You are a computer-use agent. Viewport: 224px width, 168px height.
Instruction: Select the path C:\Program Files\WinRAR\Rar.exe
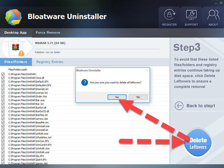pyautogui.click(x=27, y=100)
